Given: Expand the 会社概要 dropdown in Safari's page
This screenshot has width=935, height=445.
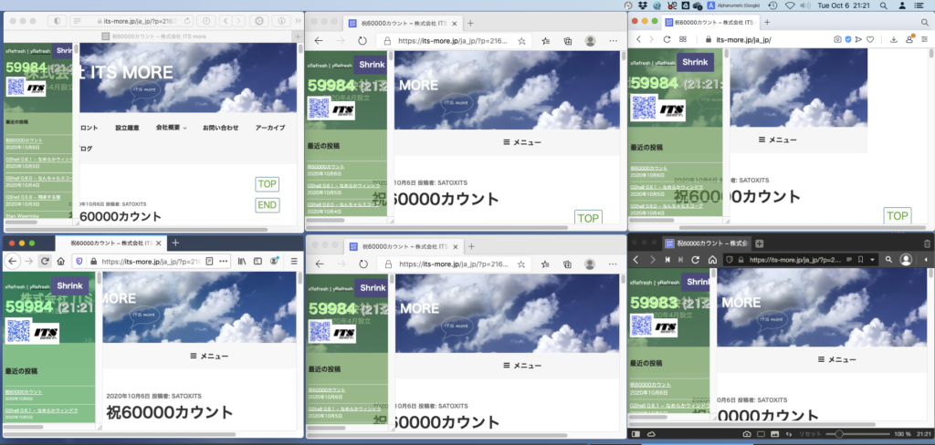Looking at the screenshot, I should (x=172, y=128).
